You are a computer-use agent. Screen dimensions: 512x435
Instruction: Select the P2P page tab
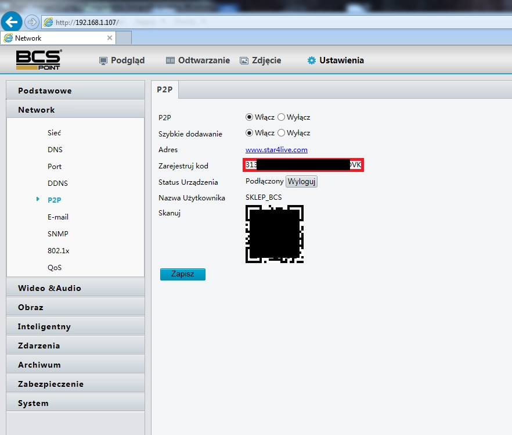point(165,89)
